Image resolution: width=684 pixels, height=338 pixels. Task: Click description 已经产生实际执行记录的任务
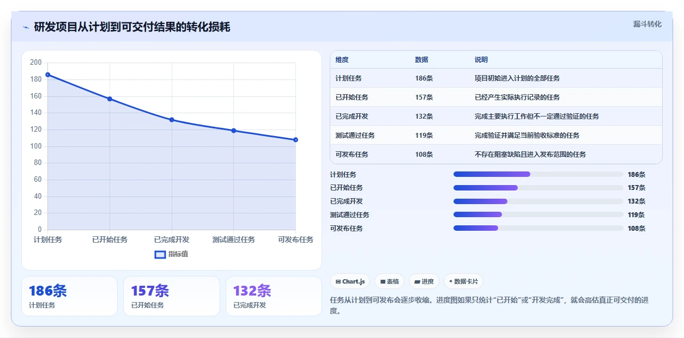pos(517,97)
